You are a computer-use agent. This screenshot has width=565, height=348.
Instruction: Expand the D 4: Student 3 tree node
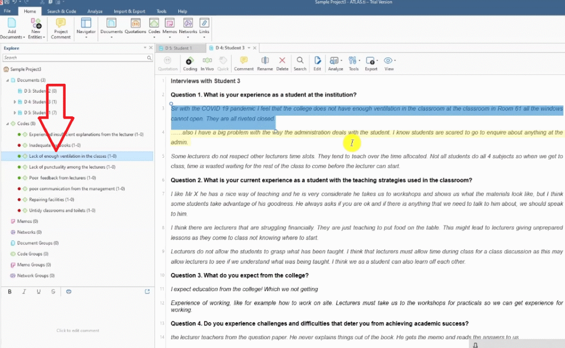15,102
